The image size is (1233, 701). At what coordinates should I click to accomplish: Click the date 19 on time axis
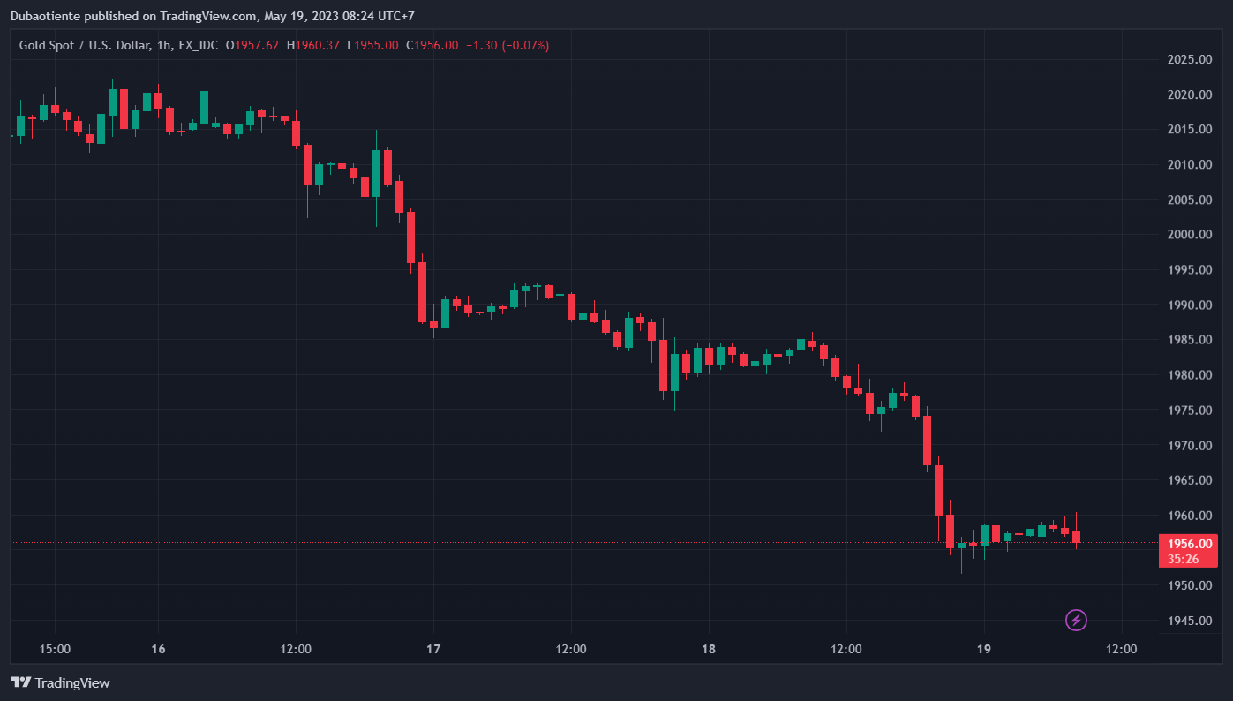click(983, 649)
